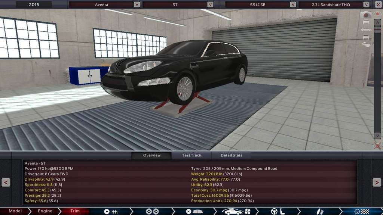
Task: Click the 'Power: 170 hp@5300 RPM' line
Action: click(x=49, y=168)
